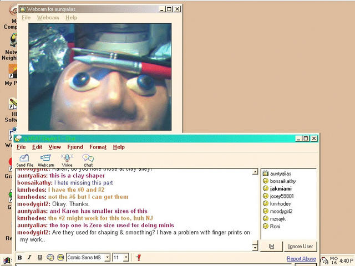Click the Chat bubbles toolbar icon
355x266 pixels.
(88, 160)
